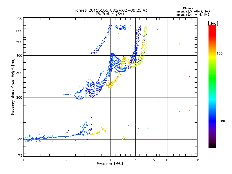This screenshot has height=174, width=232.
Task: Click x-axis tick label '2'
Action: click(67, 160)
